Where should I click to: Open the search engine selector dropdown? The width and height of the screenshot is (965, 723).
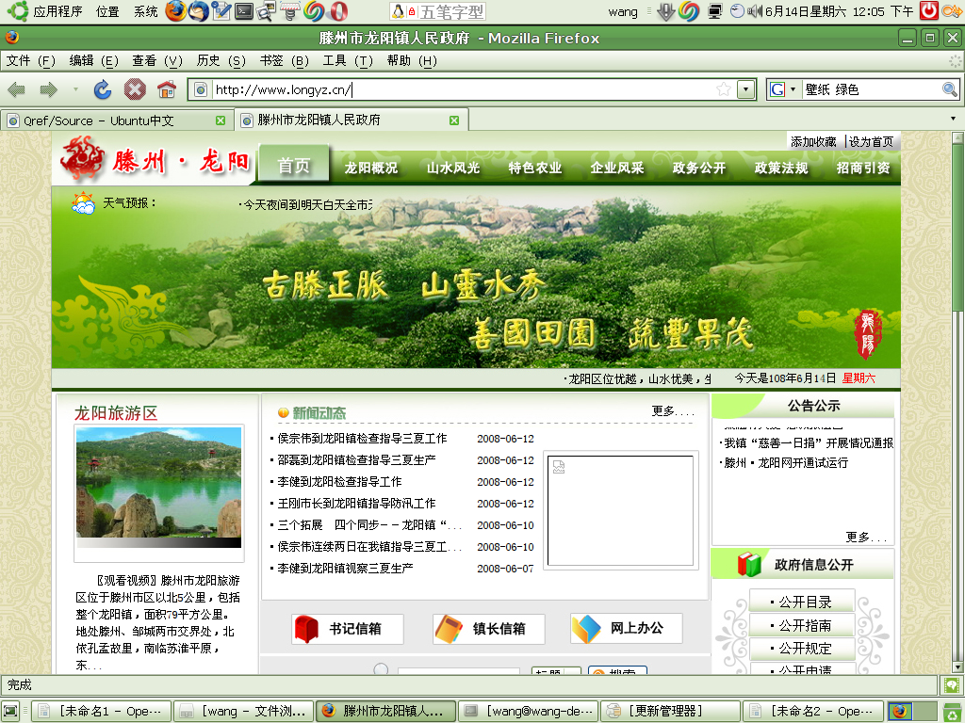782,89
